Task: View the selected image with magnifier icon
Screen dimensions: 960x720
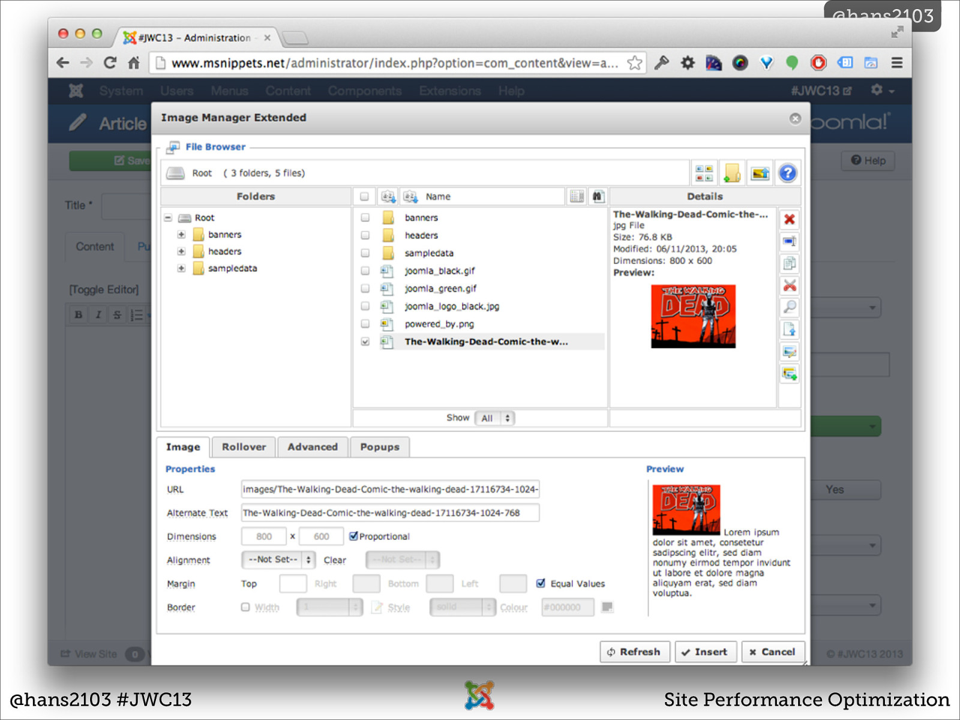Action: click(790, 307)
